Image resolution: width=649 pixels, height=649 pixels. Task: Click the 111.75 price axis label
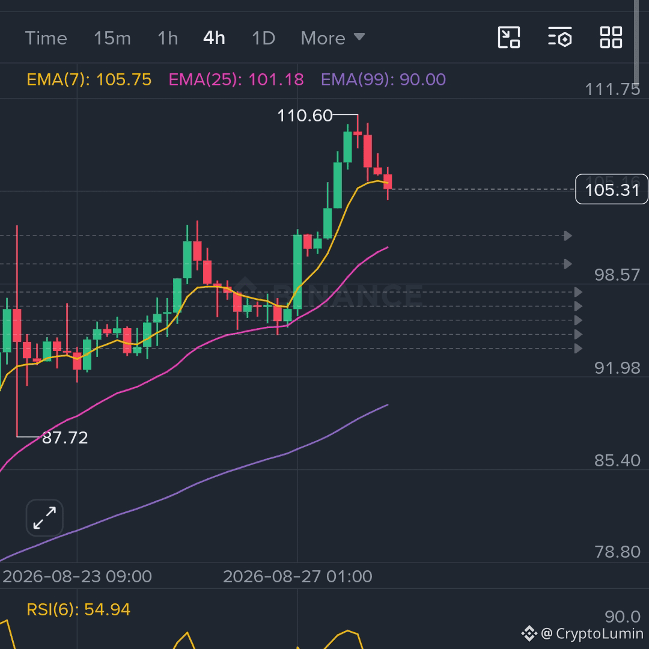pyautogui.click(x=612, y=89)
